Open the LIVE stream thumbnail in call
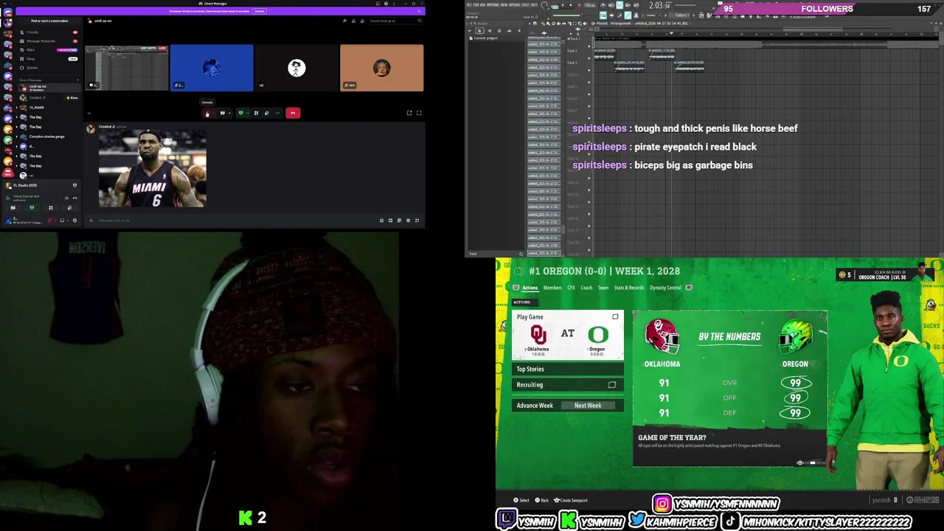Image resolution: width=944 pixels, height=531 pixels. (127, 68)
